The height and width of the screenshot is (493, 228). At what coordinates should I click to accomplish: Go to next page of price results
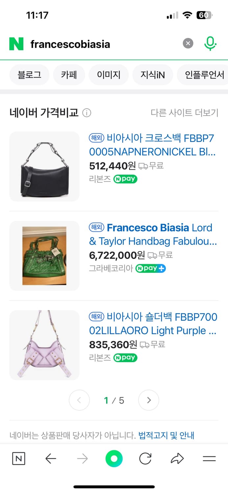(x=149, y=400)
